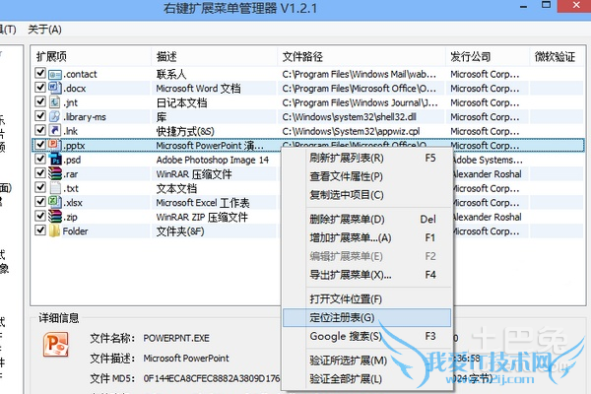Sort by the 文件路径 column header
Image resolution: width=591 pixels, height=394 pixels.
(x=361, y=56)
